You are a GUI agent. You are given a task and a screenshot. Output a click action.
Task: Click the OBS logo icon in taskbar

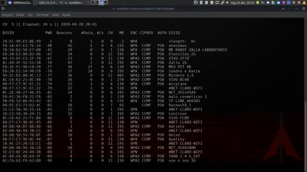pos(35,2)
